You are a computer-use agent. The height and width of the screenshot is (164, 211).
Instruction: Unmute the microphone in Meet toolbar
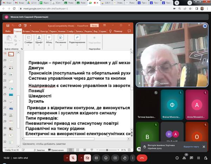coord(73,158)
